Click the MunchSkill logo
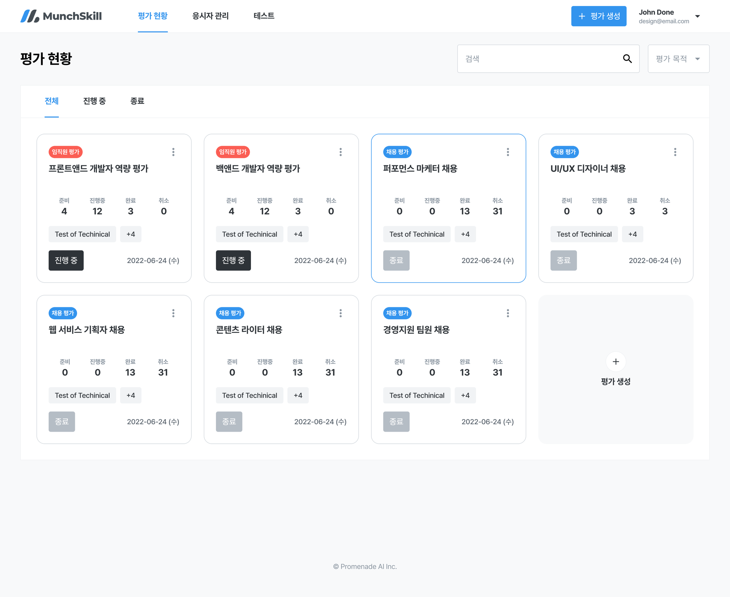Image resolution: width=730 pixels, height=597 pixels. point(61,16)
